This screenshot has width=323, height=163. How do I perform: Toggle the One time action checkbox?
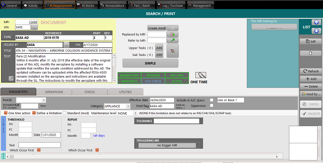tap(6, 113)
